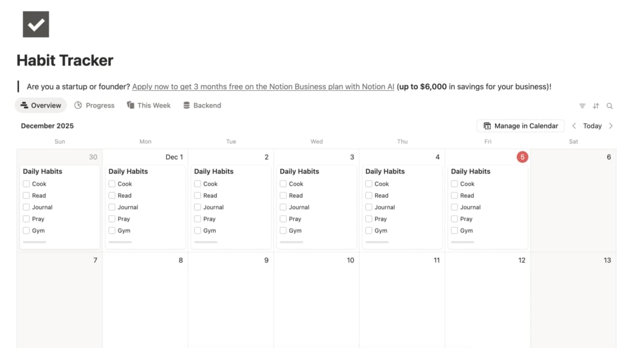
Task: Click the calendar icon in Manage in Calendar
Action: [x=487, y=126]
